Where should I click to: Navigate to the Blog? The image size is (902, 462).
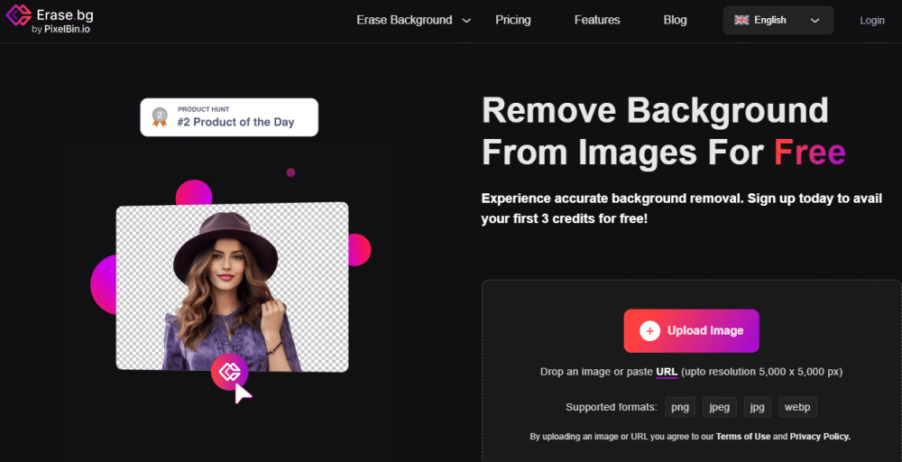pyautogui.click(x=675, y=20)
